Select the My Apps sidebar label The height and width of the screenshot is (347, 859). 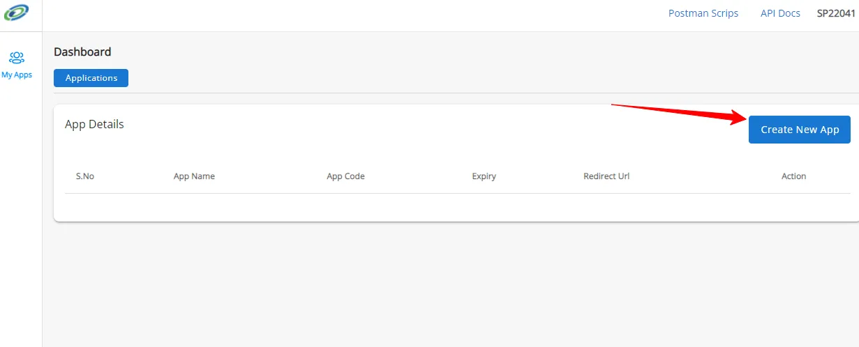click(17, 75)
